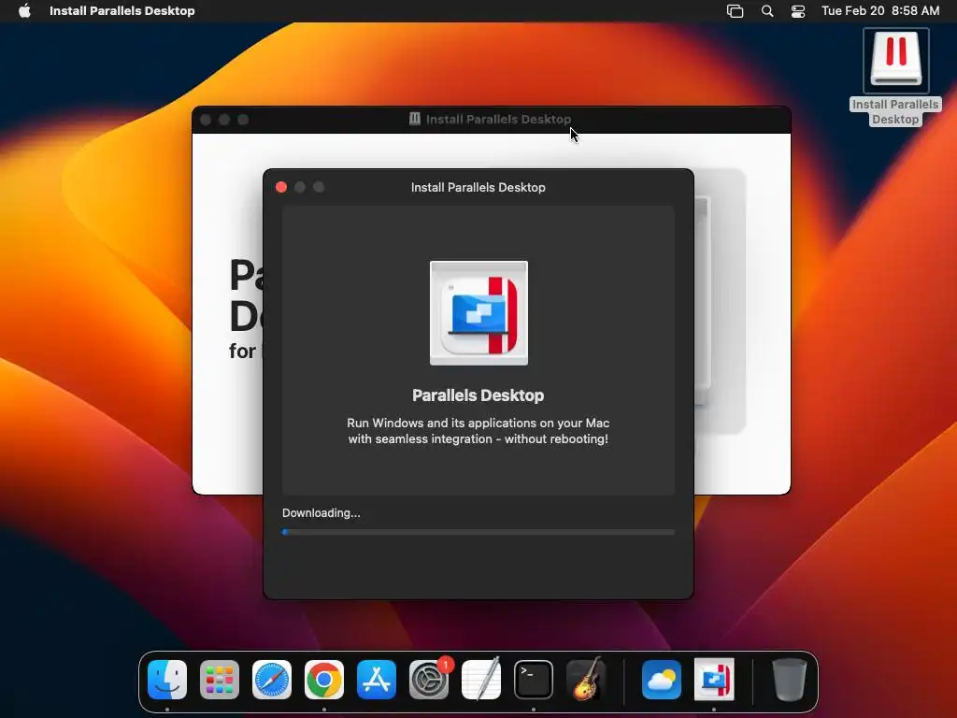Click the date and time in menu bar
This screenshot has height=718, width=957.
[x=880, y=11]
